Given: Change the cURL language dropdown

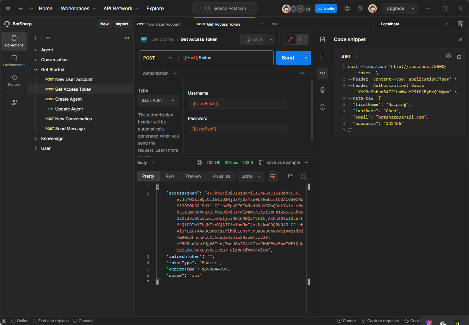Looking at the screenshot, I should [349, 56].
